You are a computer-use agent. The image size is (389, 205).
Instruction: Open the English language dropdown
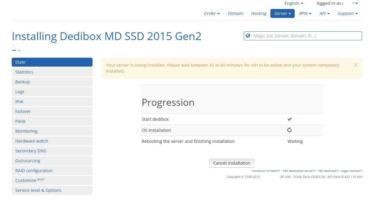click(x=294, y=3)
